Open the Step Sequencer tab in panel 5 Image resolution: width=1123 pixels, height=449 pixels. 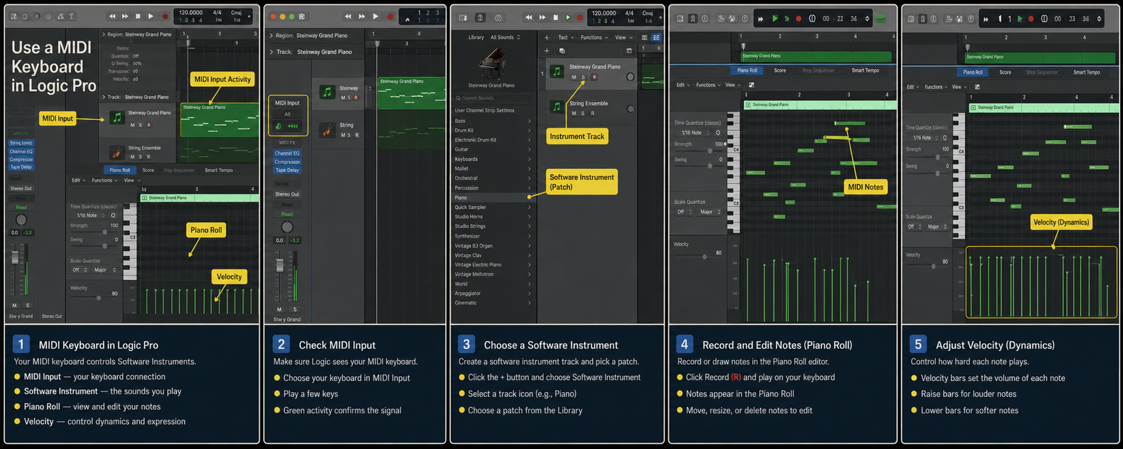click(x=1042, y=72)
